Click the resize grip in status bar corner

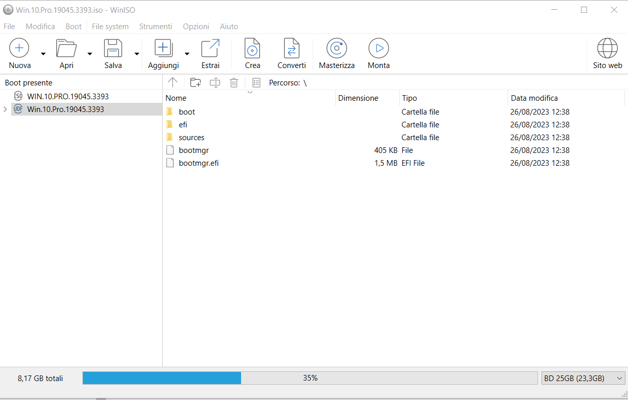(x=623, y=393)
